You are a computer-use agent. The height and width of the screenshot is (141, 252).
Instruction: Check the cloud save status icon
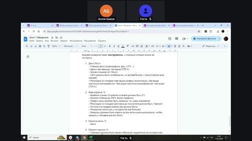point(61,38)
